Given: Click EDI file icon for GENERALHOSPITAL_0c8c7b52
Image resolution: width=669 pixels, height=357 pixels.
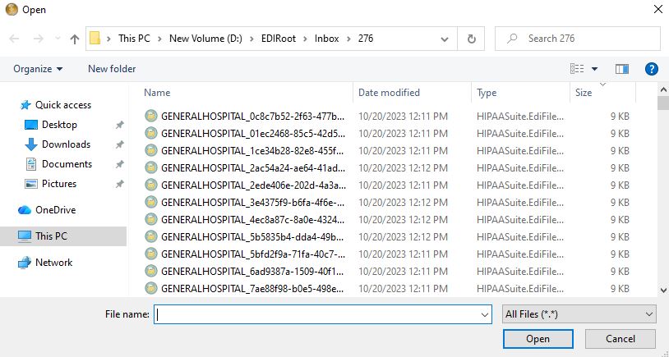Looking at the screenshot, I should coord(150,116).
